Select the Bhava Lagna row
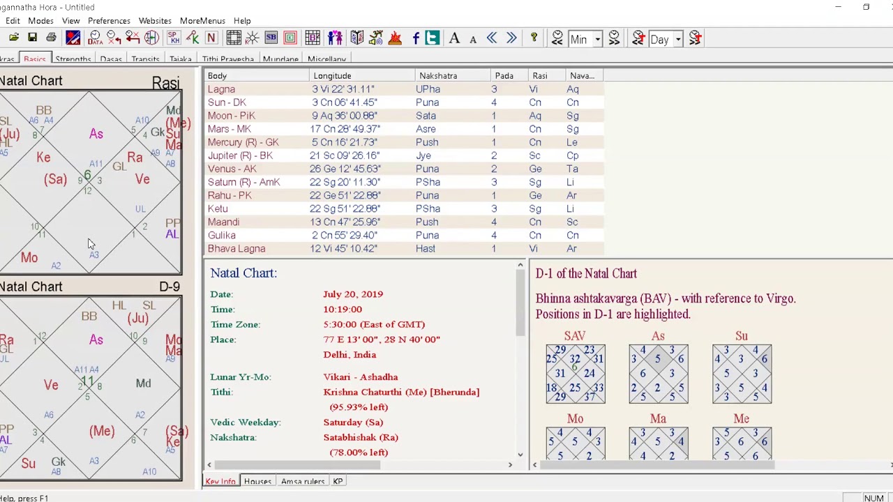Viewport: 893px width, 502px height. [404, 248]
